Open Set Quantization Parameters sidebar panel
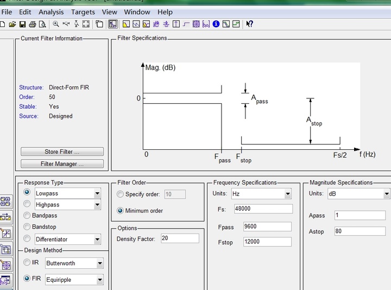Screen dimensions: 391x290 pyautogui.click(x=5, y=234)
